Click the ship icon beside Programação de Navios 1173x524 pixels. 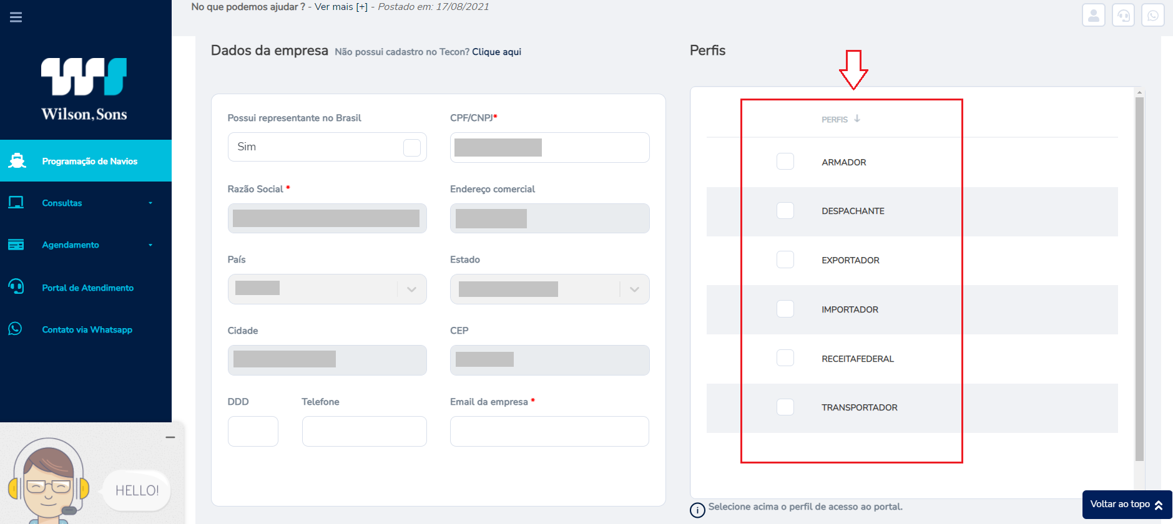click(17, 161)
